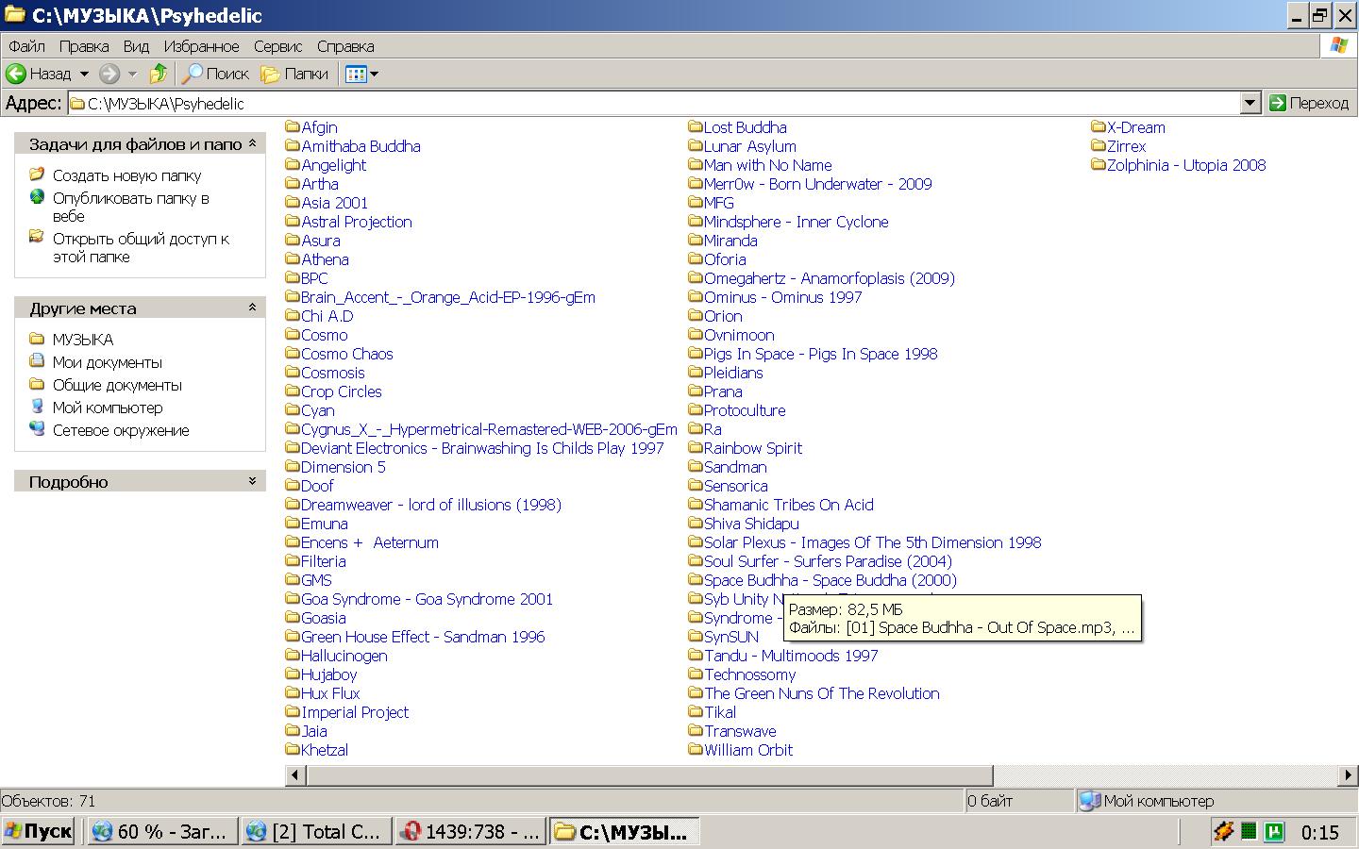Click the Shiva Shidapu folder icon
The height and width of the screenshot is (849, 1359).
[x=696, y=524]
